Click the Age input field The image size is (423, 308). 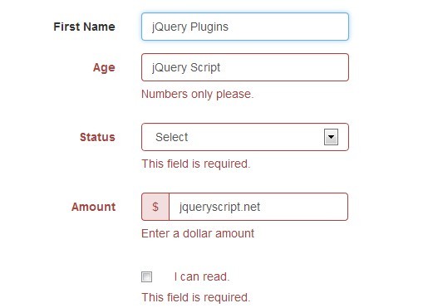[245, 67]
